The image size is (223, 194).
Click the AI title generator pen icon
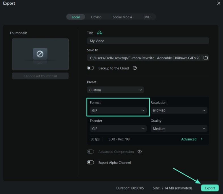click(100, 33)
